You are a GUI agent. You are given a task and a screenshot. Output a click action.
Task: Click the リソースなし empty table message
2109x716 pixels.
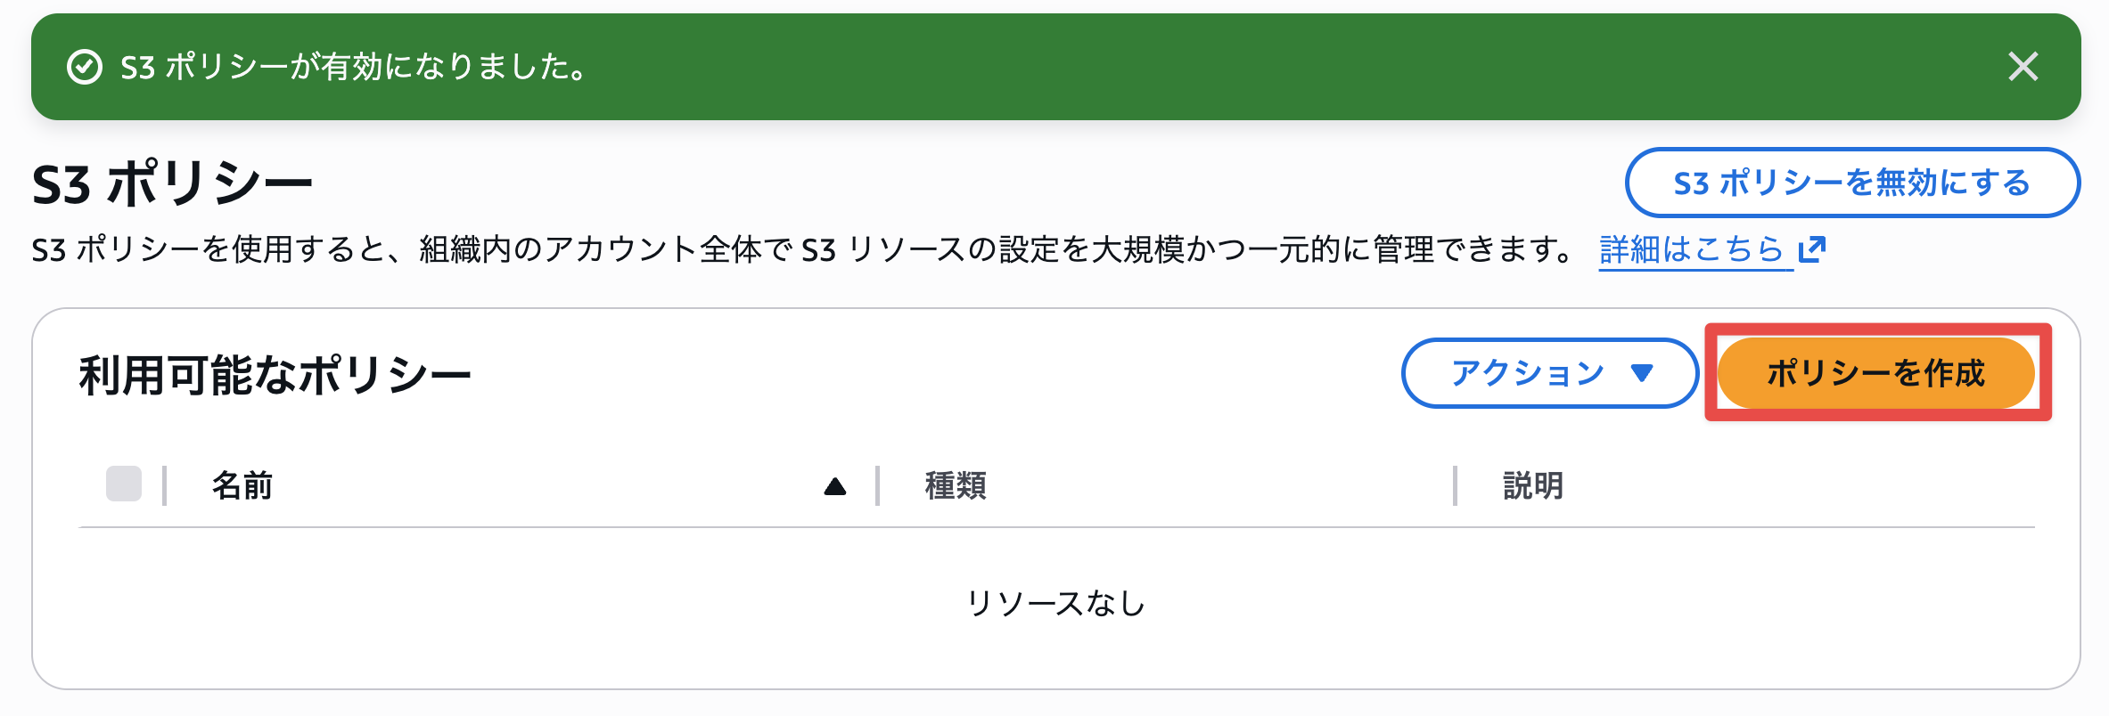click(x=1055, y=604)
